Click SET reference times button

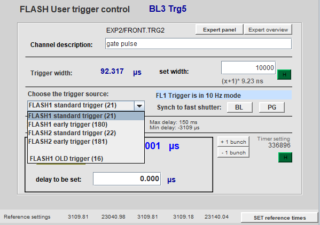pyautogui.click(x=279, y=218)
